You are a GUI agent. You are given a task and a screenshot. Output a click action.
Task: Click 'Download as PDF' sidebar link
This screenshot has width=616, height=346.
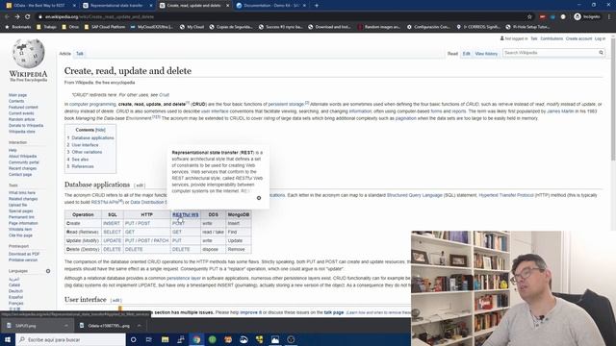[24, 254]
